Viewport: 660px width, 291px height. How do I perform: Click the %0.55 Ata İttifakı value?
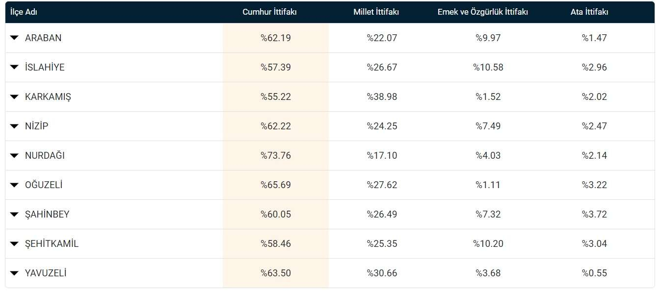click(x=594, y=273)
